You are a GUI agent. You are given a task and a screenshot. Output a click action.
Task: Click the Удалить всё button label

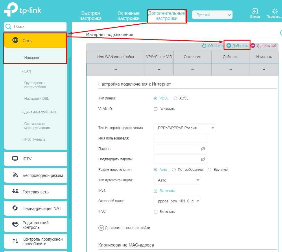pos(266,46)
